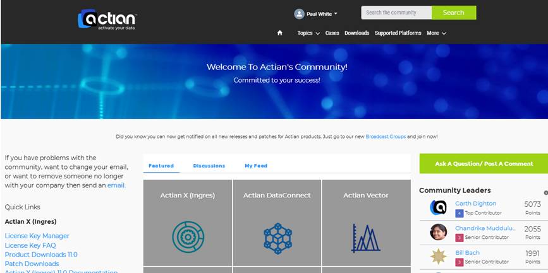Open the Cases menu item
Viewport: 548px width, 273px height.
tap(332, 33)
